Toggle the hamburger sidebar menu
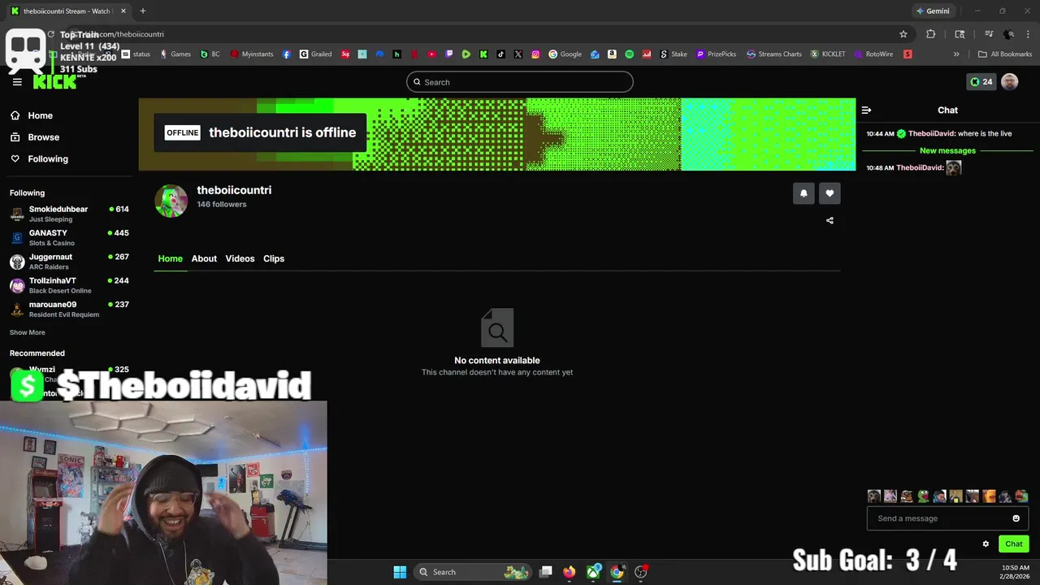The height and width of the screenshot is (585, 1040). click(17, 82)
